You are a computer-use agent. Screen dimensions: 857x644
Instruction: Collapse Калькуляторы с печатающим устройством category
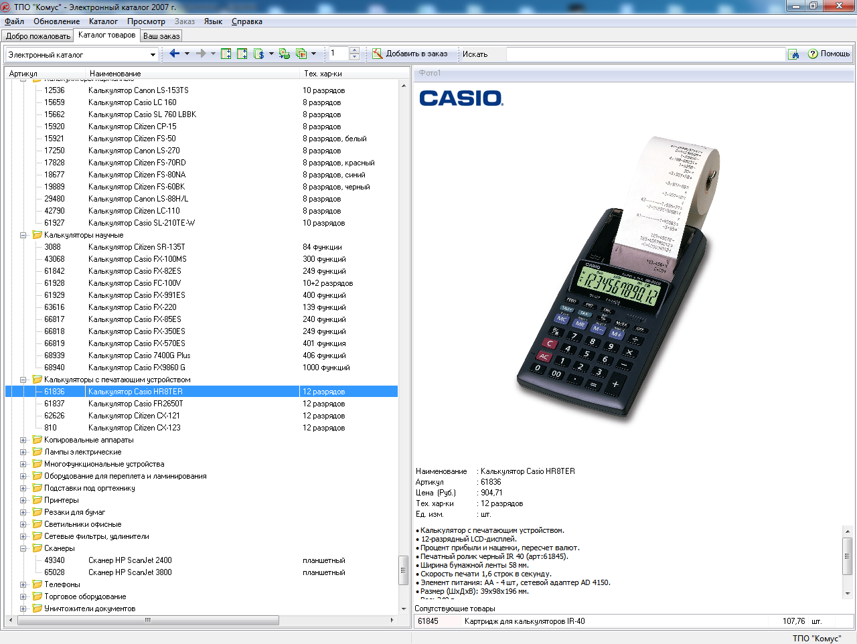(23, 380)
